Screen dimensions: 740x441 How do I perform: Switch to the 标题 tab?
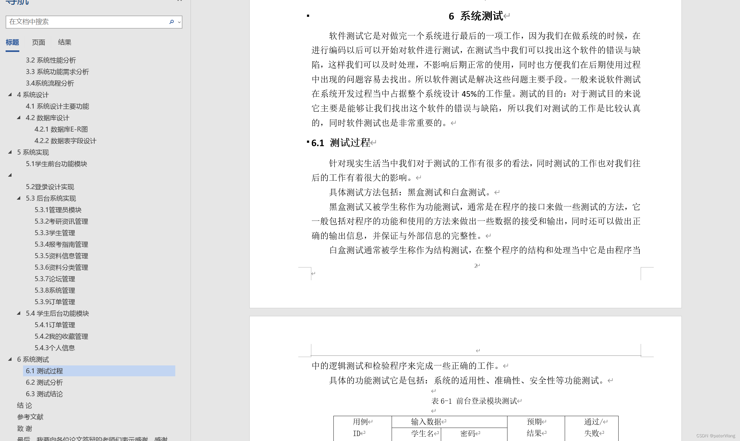click(x=12, y=42)
